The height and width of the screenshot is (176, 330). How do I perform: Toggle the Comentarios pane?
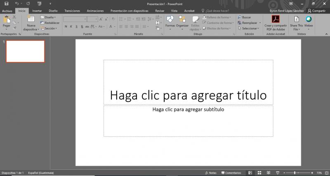(231, 173)
